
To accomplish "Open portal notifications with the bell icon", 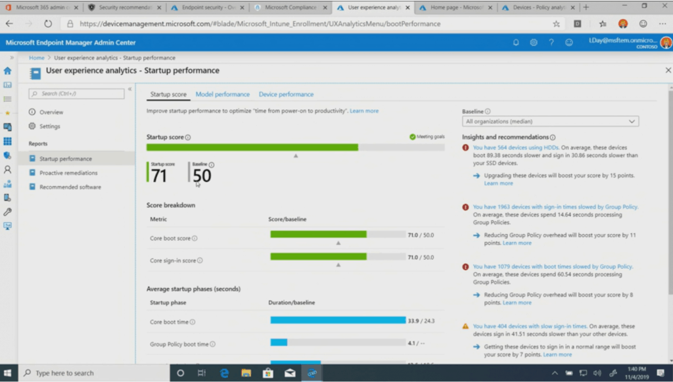I will click(516, 43).
